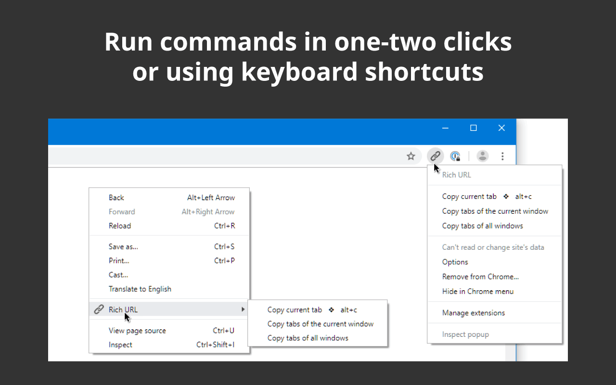
Task: Open Chrome's three-dot menu
Action: tap(502, 156)
